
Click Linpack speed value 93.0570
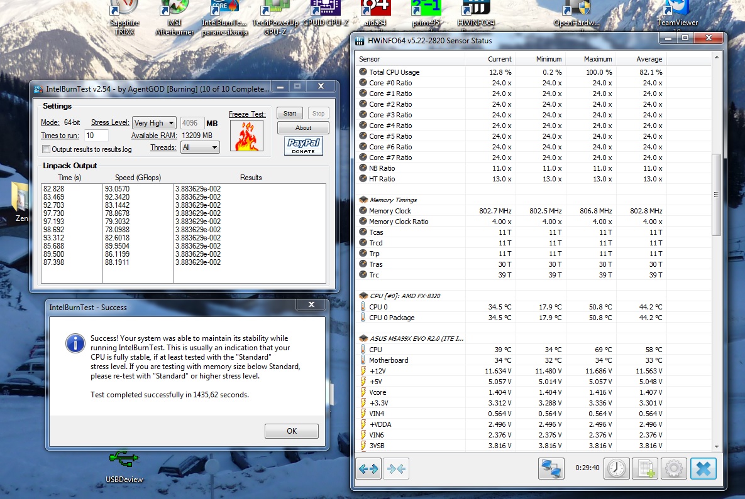(117, 189)
